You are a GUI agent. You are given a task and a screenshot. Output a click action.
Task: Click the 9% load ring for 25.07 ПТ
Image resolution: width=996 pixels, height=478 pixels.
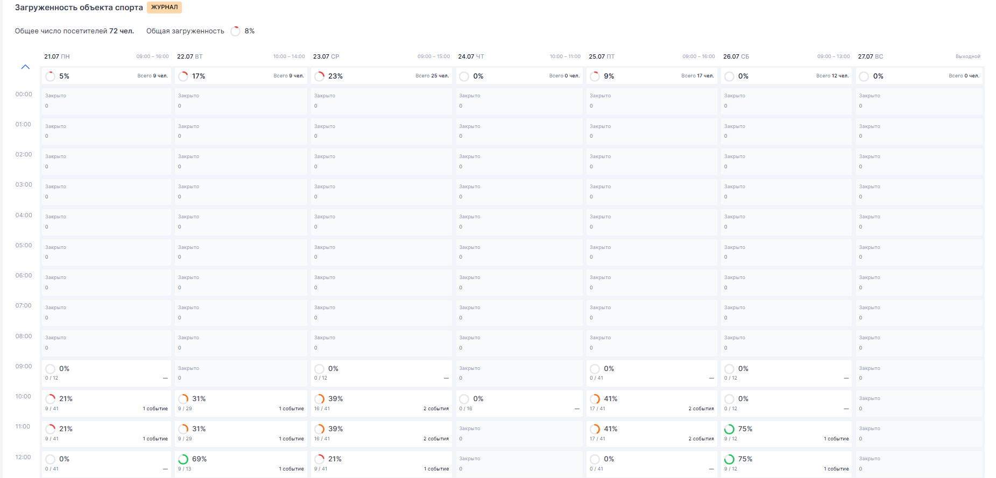pyautogui.click(x=595, y=76)
